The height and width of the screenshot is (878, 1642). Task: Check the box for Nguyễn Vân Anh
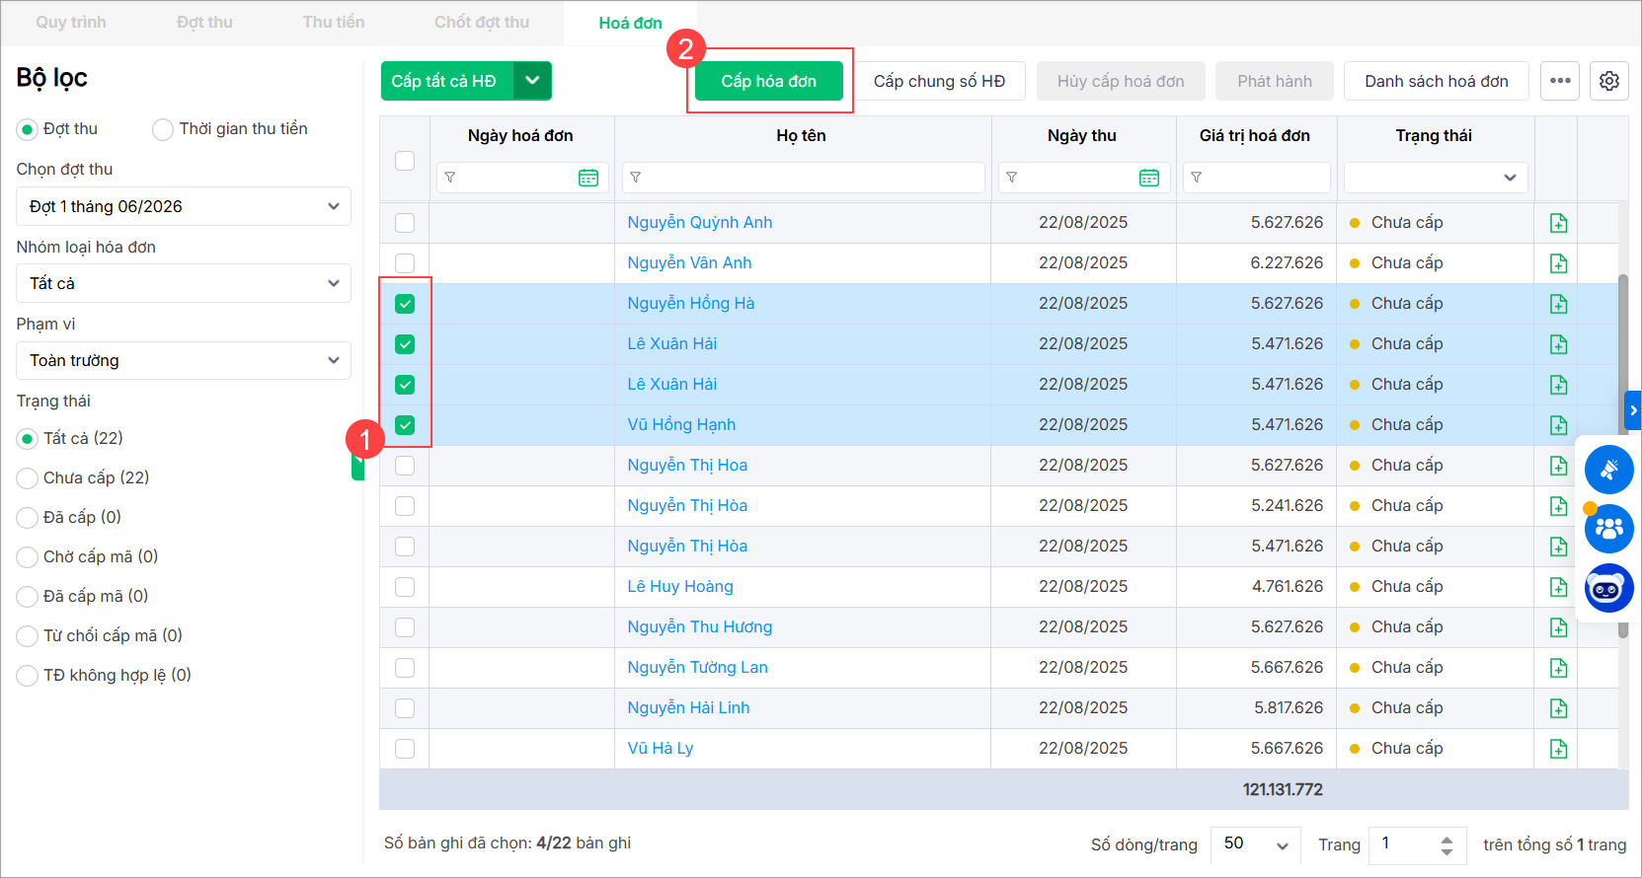click(x=405, y=263)
